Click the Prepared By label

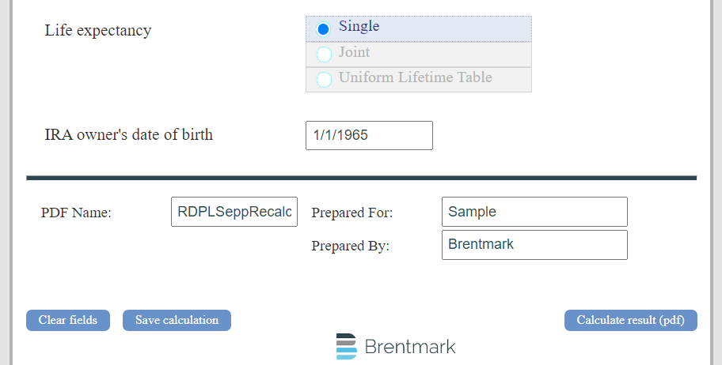pos(351,246)
